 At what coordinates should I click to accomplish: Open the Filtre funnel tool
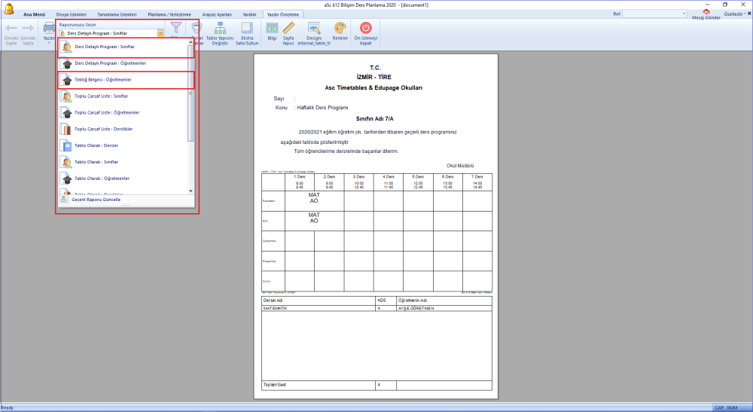(x=176, y=28)
